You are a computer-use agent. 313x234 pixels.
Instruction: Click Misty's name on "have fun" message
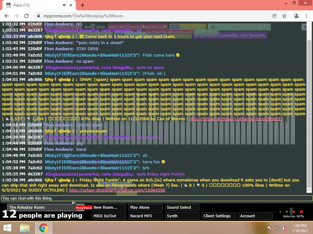[92, 162]
